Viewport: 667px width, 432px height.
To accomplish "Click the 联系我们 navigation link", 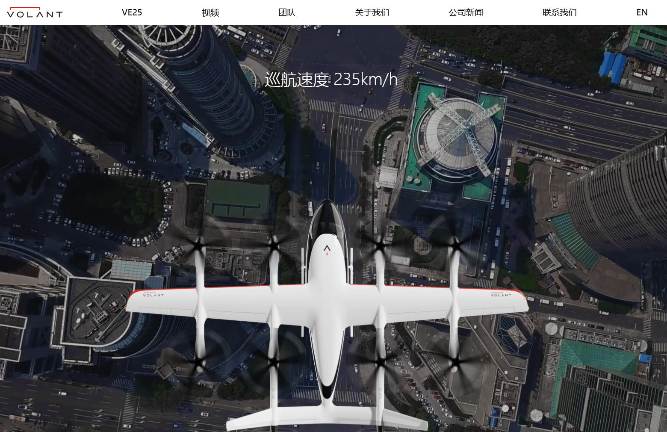I will 559,12.
